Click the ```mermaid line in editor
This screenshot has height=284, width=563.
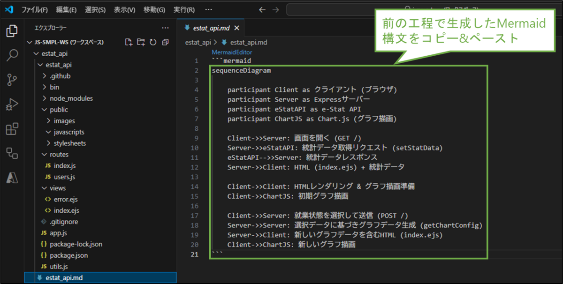(x=231, y=61)
